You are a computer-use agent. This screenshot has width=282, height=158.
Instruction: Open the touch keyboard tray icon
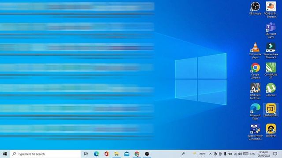pos(246,154)
